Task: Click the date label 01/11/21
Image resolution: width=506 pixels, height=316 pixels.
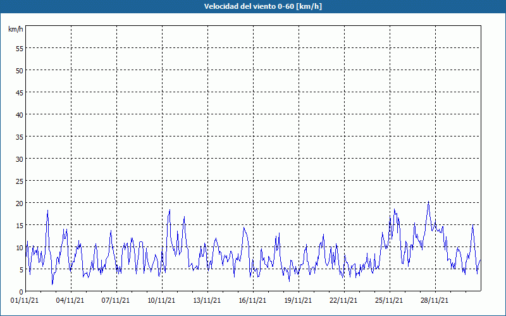Action: point(25,300)
